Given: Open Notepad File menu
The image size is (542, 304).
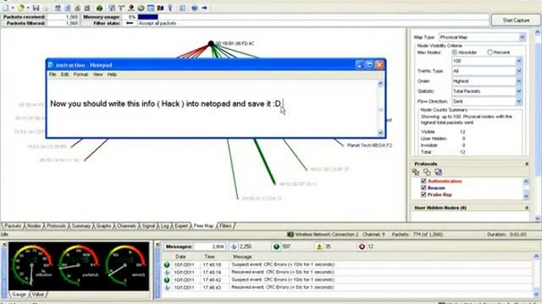Looking at the screenshot, I should pyautogui.click(x=53, y=74).
